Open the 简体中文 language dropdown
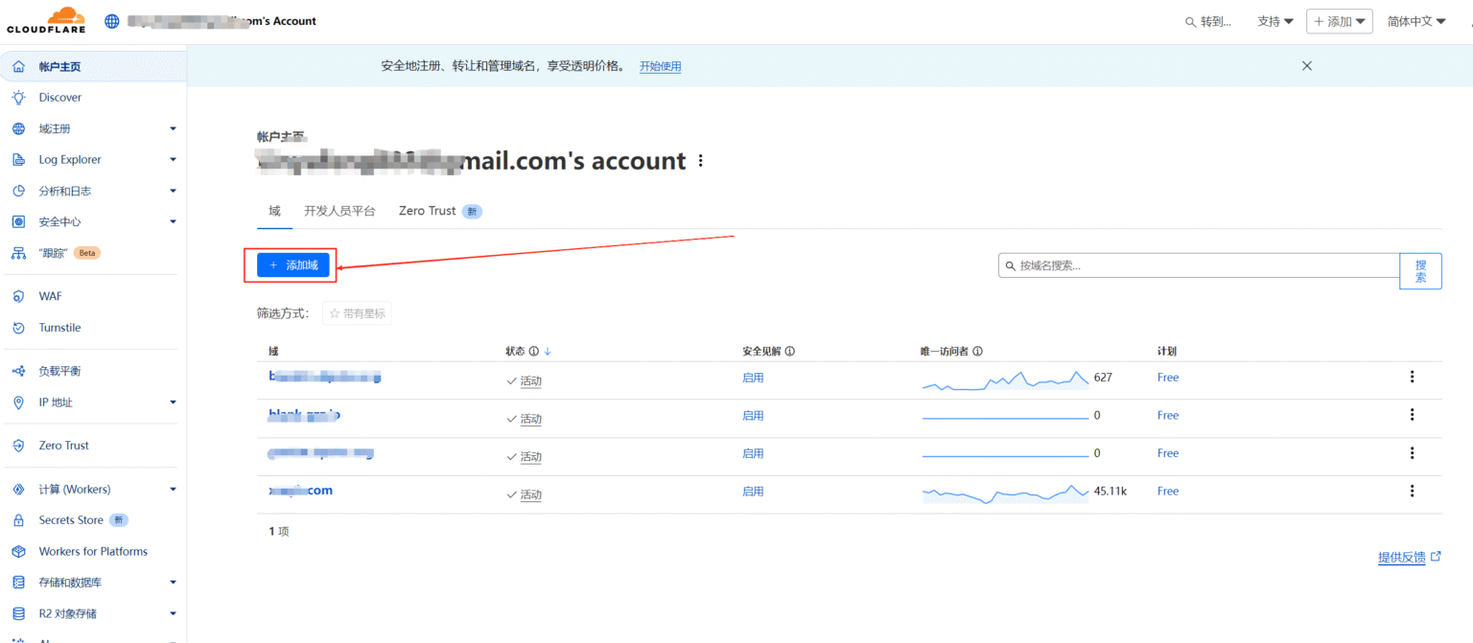This screenshot has height=643, width=1473. [1416, 20]
